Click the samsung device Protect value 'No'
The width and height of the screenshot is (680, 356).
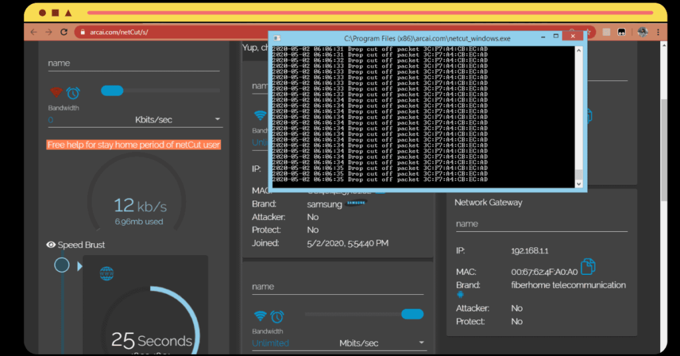(x=313, y=230)
